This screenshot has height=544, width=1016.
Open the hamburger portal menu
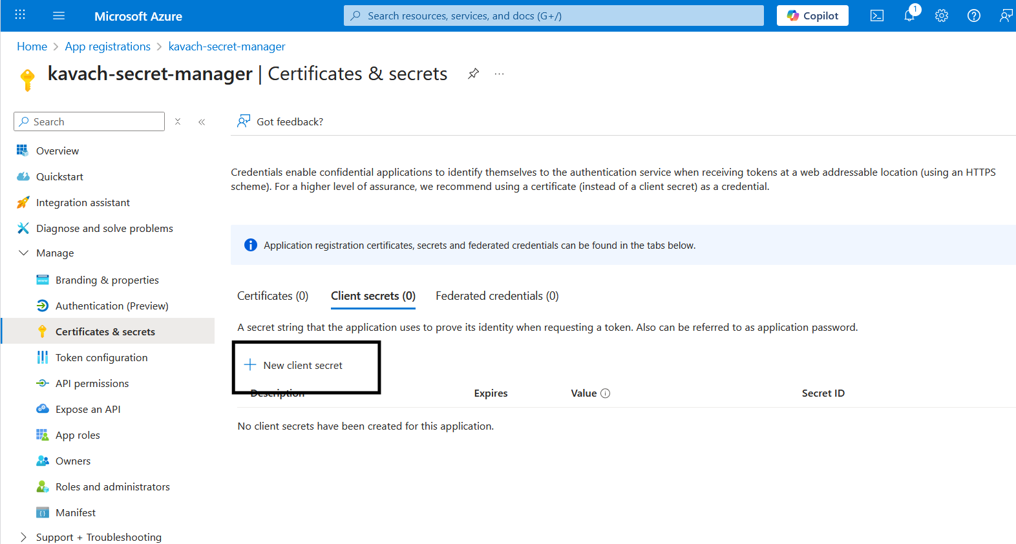tap(59, 16)
